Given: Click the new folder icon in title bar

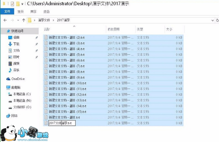Looking at the screenshot, I should (x=18, y=4).
